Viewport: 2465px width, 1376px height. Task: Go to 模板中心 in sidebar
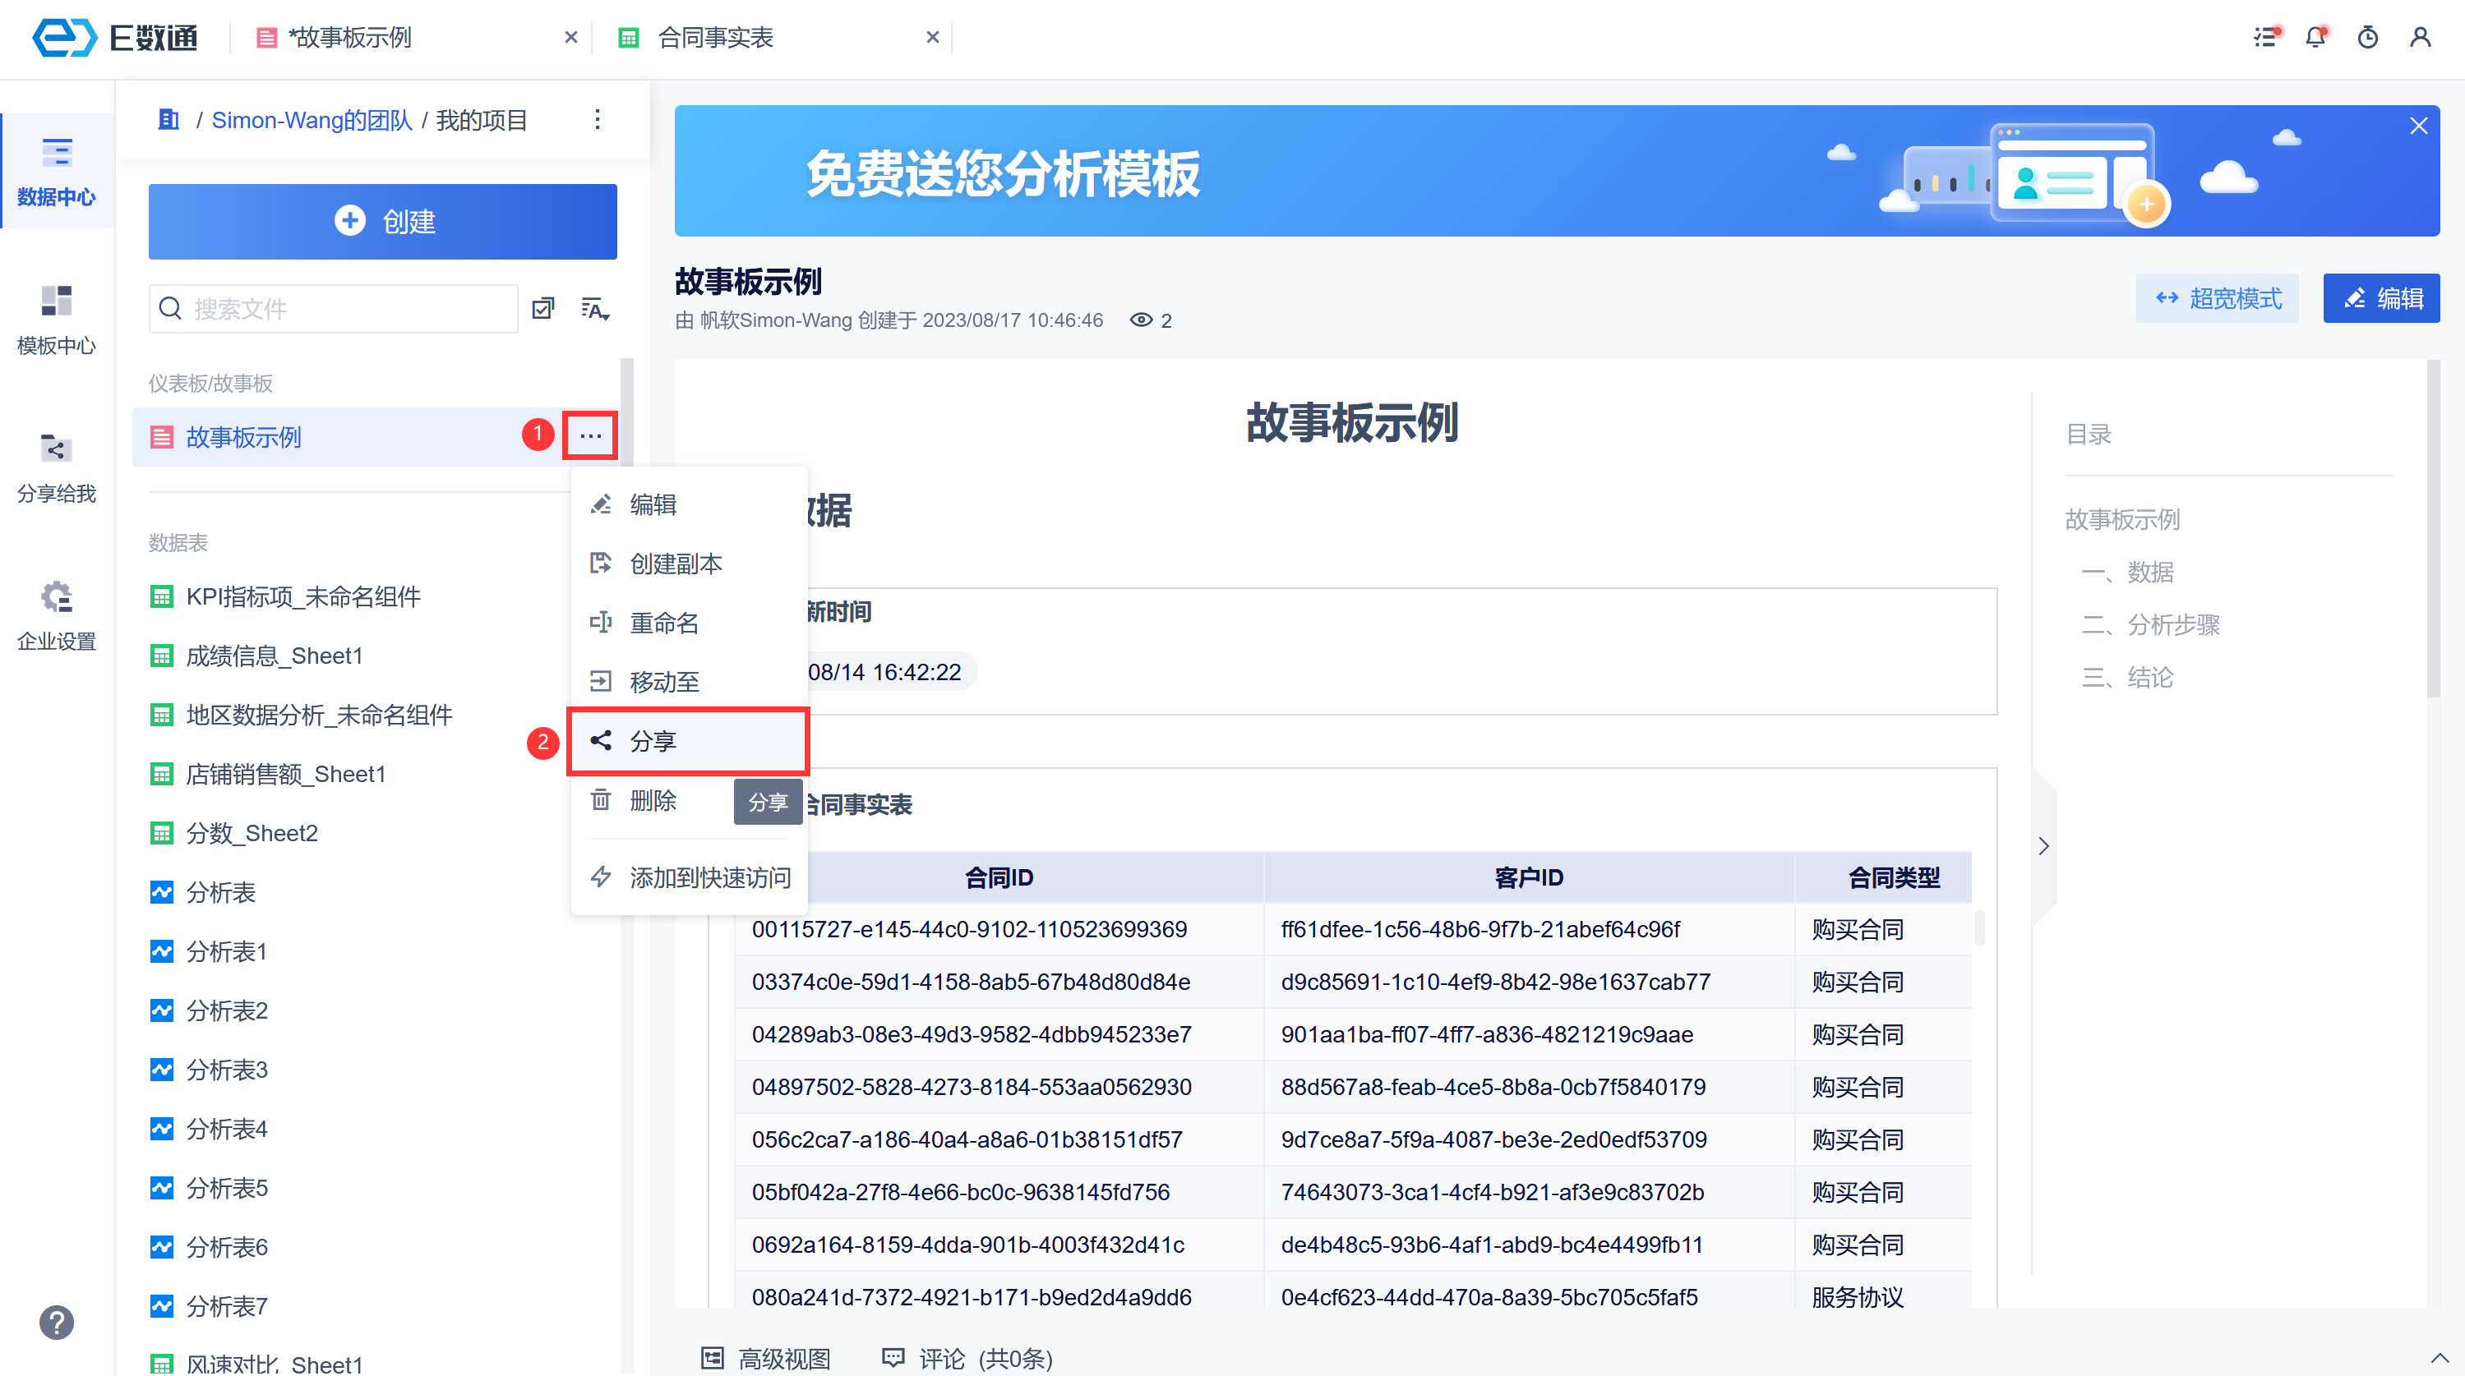click(57, 320)
